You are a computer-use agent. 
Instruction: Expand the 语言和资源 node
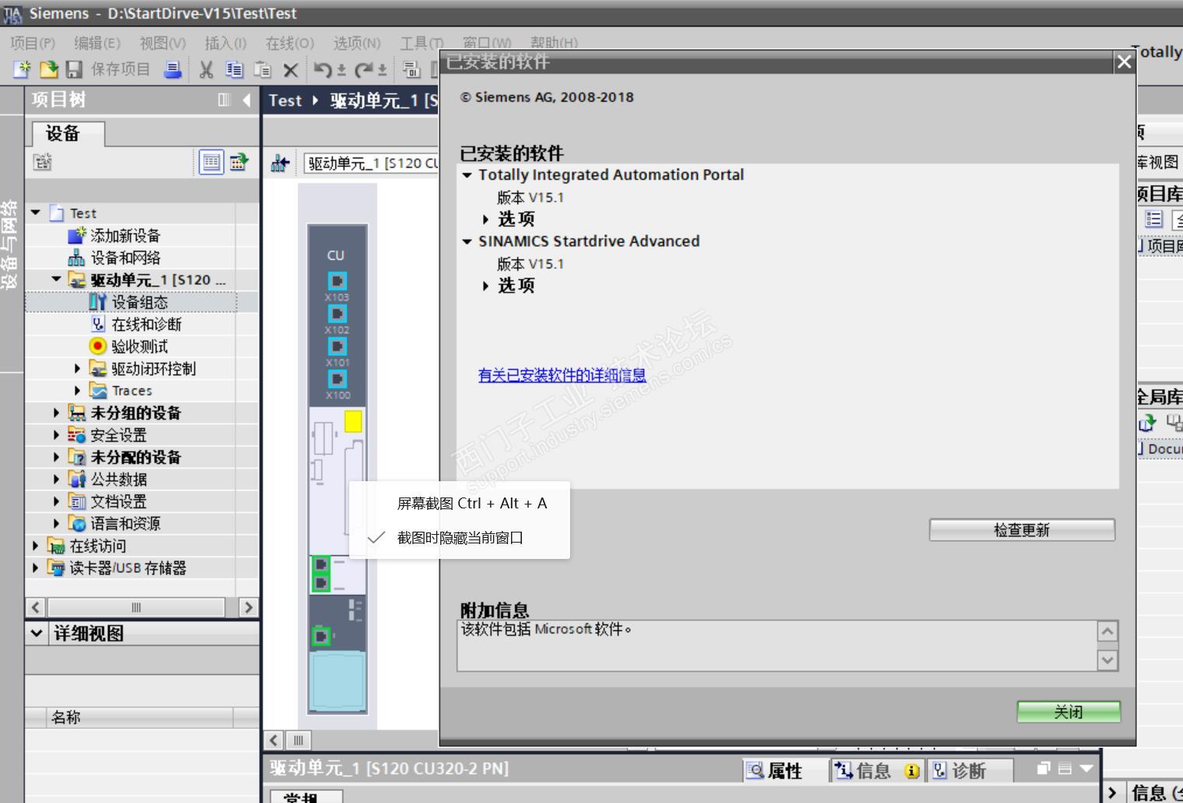tap(56, 524)
